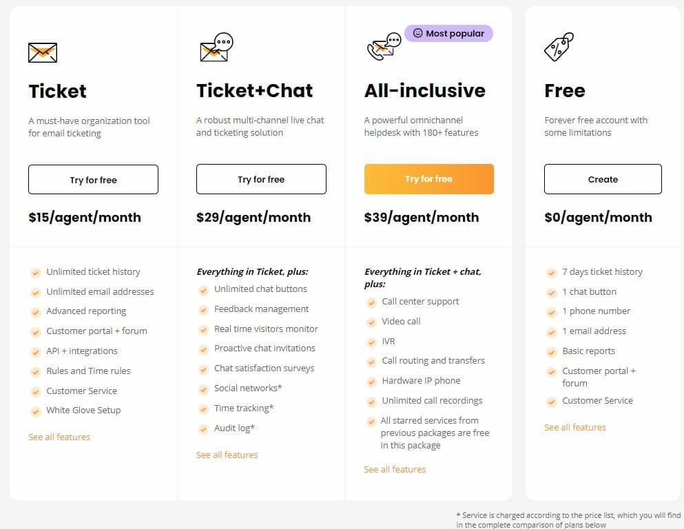
Task: Click the Most popular badge
Action: (x=448, y=32)
